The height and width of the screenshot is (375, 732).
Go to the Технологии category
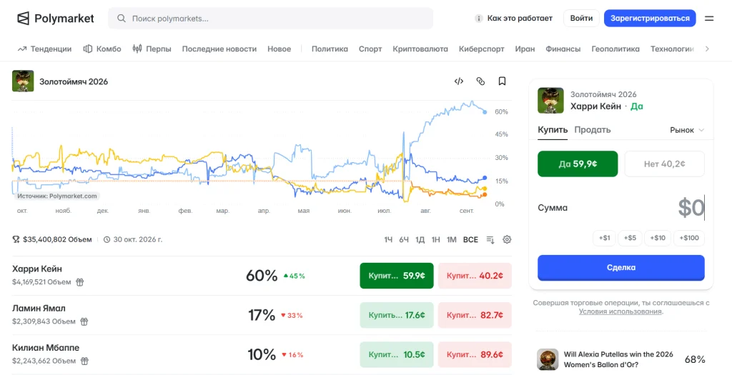point(672,49)
